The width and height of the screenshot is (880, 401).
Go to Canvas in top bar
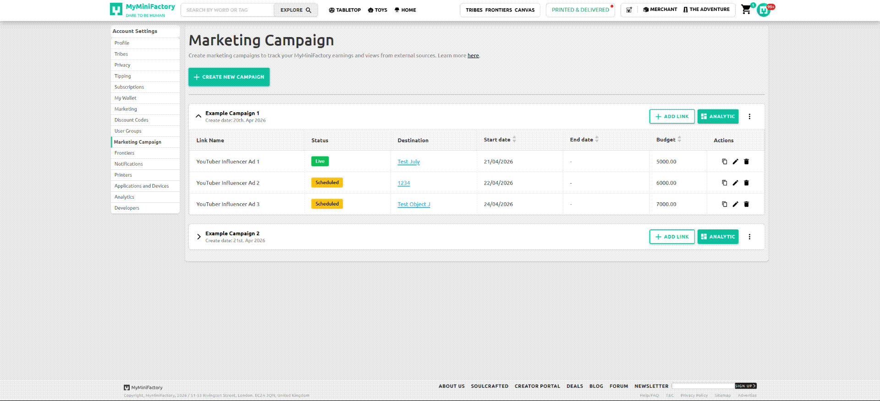point(524,10)
